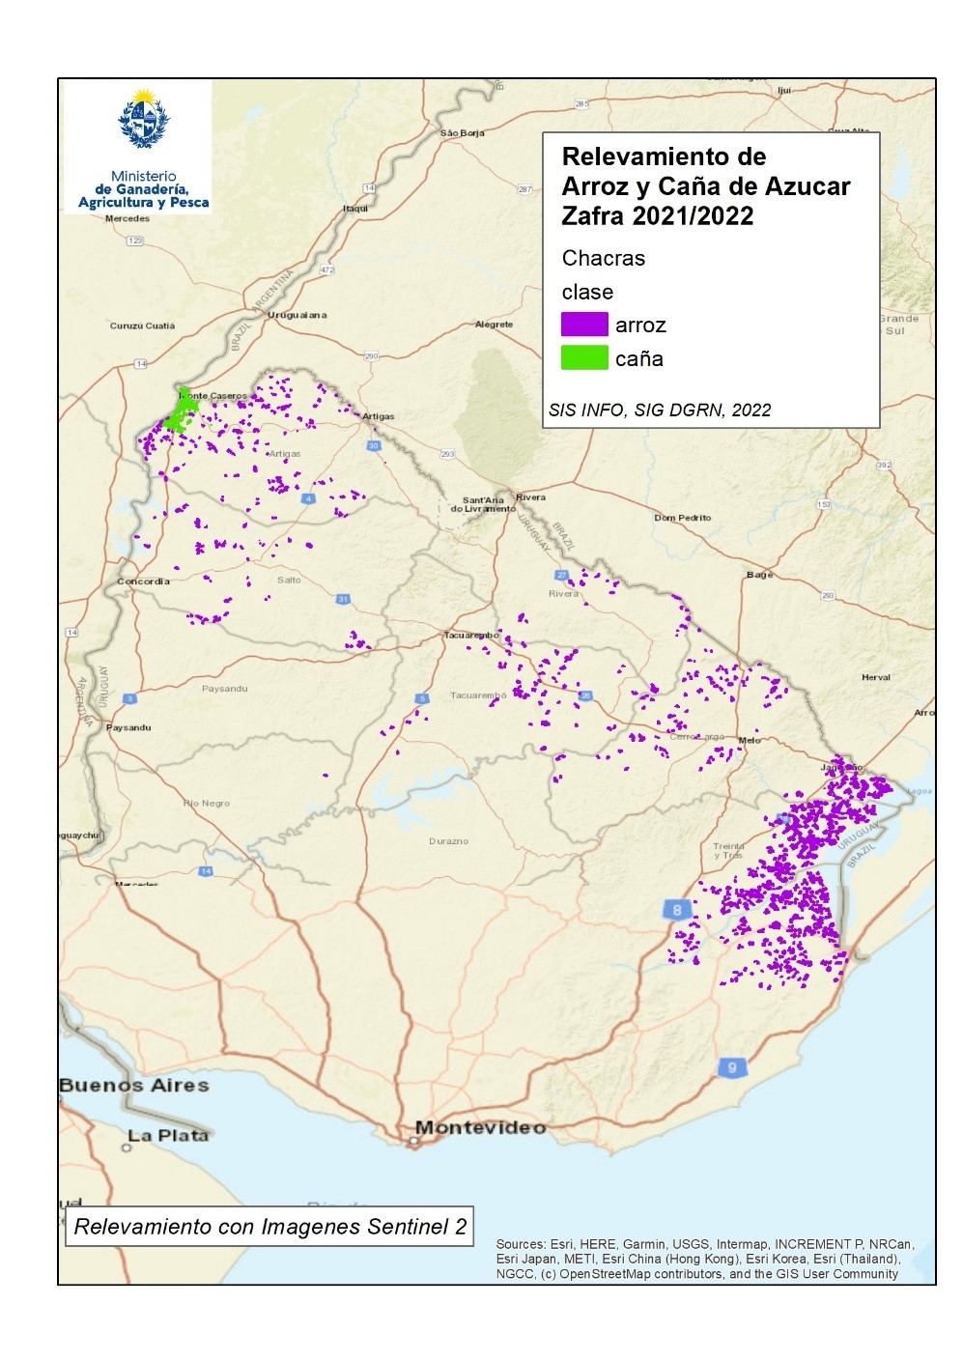Click the Route 26 shield near Melo
This screenshot has width=963, height=1361.
(587, 694)
